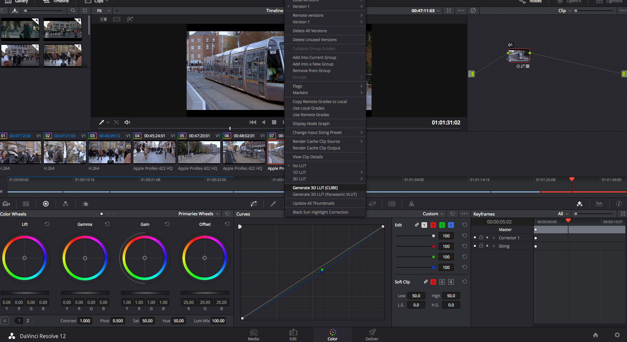Reset the Gamma color wheel
627x342 pixels.
(107, 224)
